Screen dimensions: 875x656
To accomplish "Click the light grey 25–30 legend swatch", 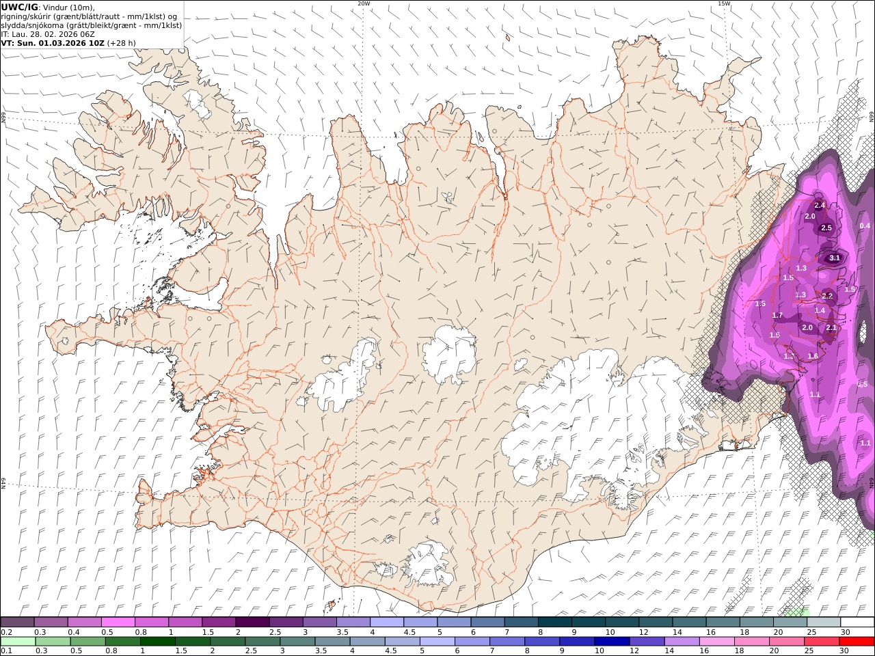I will click(x=824, y=623).
